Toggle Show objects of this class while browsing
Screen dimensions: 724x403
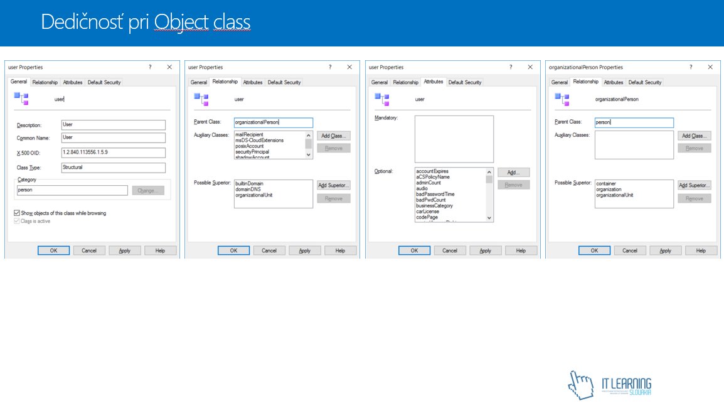[x=16, y=213]
